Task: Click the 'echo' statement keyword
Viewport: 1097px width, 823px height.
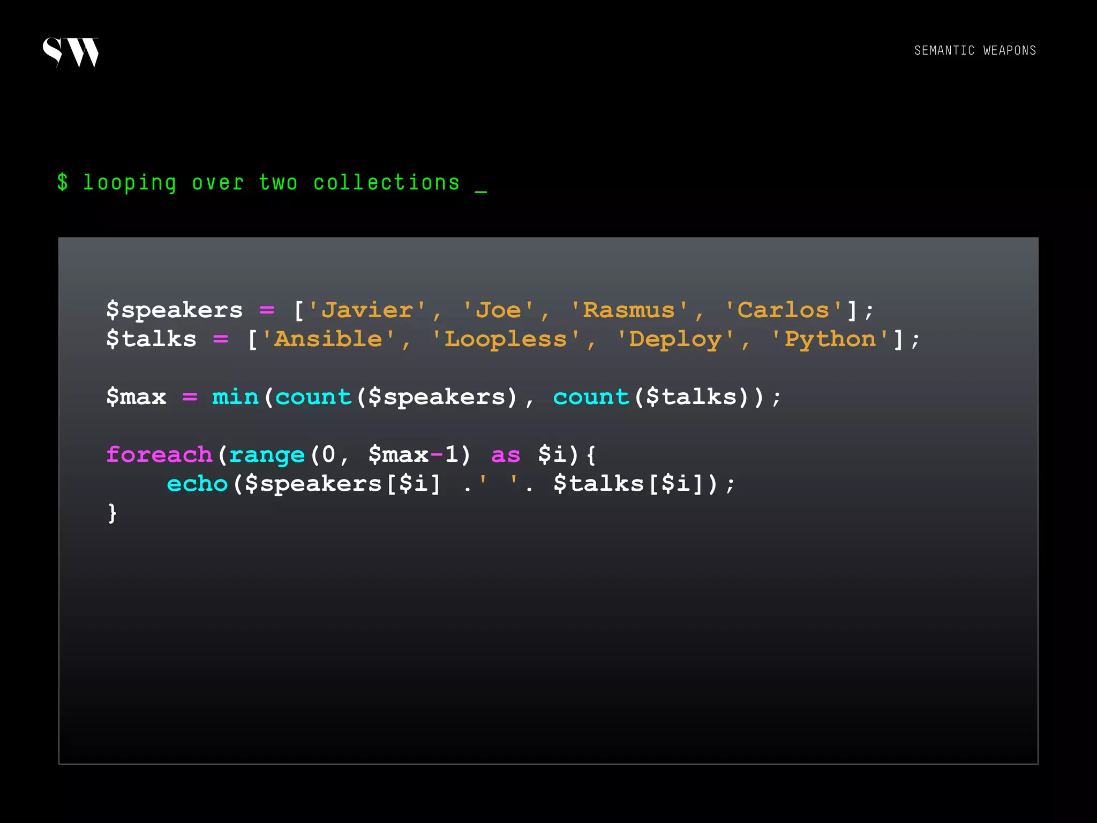Action: pyautogui.click(x=197, y=484)
